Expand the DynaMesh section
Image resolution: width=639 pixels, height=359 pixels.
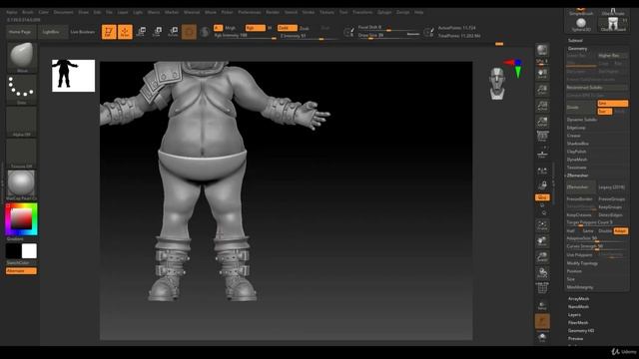tap(577, 160)
